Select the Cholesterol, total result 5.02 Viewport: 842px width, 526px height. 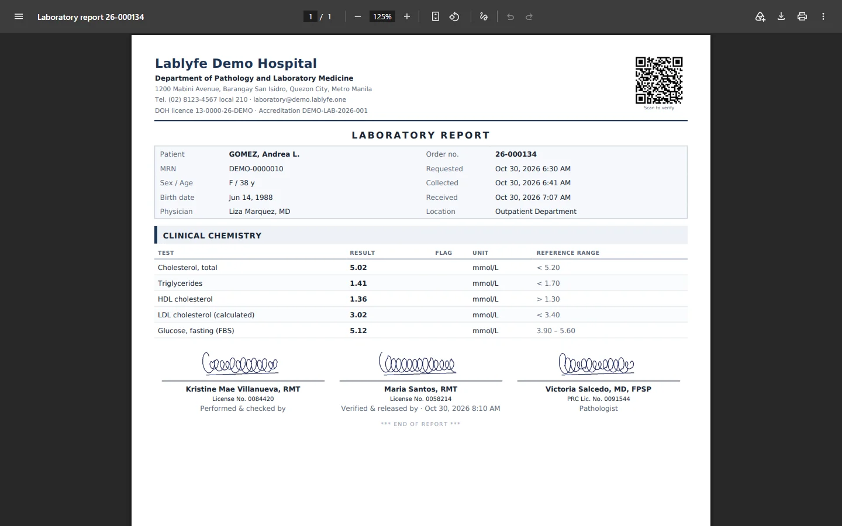click(x=358, y=268)
